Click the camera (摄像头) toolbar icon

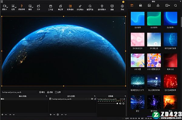tap(5, 6)
